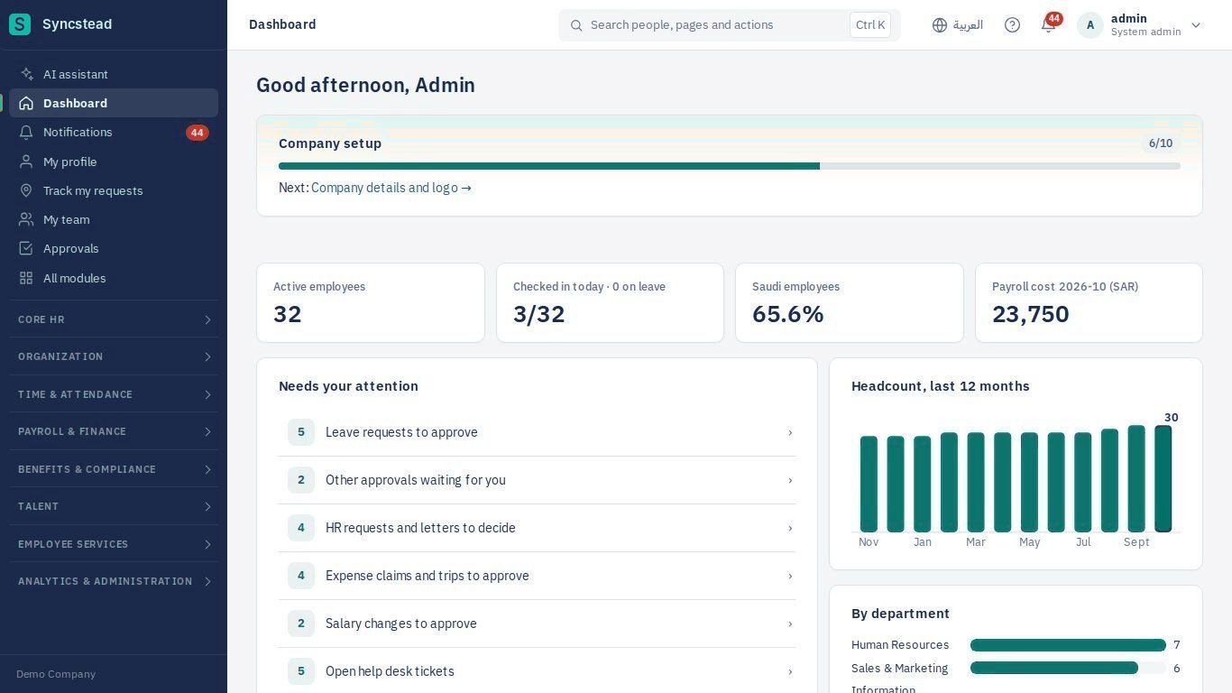Open the help question mark icon
This screenshot has height=693, width=1232.
coord(1012,25)
